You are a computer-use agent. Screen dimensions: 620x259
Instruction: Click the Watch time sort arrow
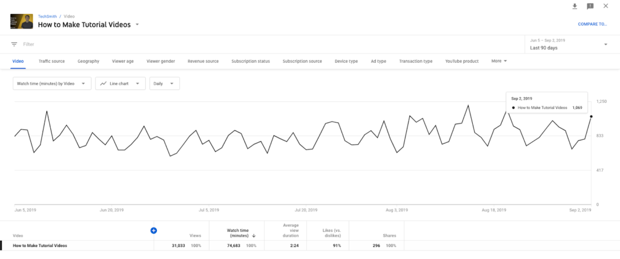[254, 235]
